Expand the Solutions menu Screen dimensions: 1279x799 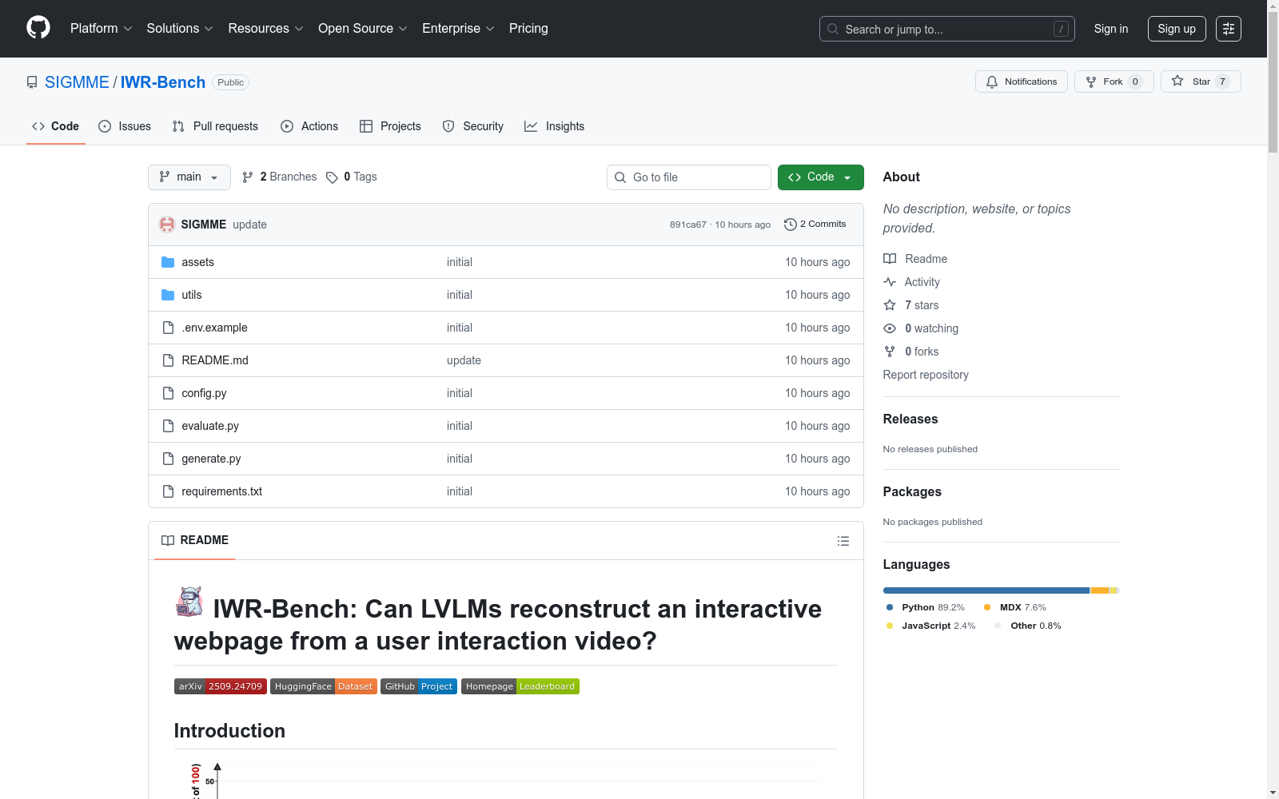180,29
